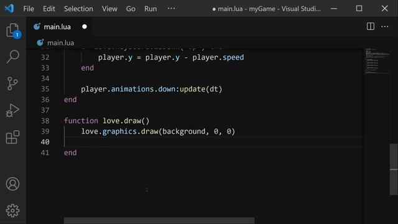The width and height of the screenshot is (398, 224).
Task: Click 'speed' on line 32
Action: pyautogui.click(x=233, y=58)
